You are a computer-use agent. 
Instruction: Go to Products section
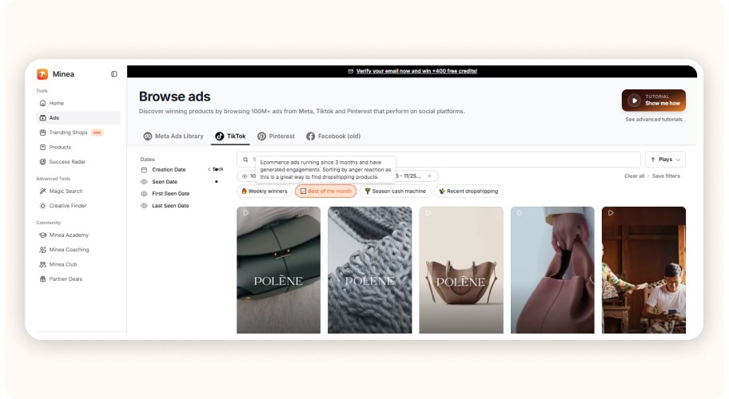point(78,147)
